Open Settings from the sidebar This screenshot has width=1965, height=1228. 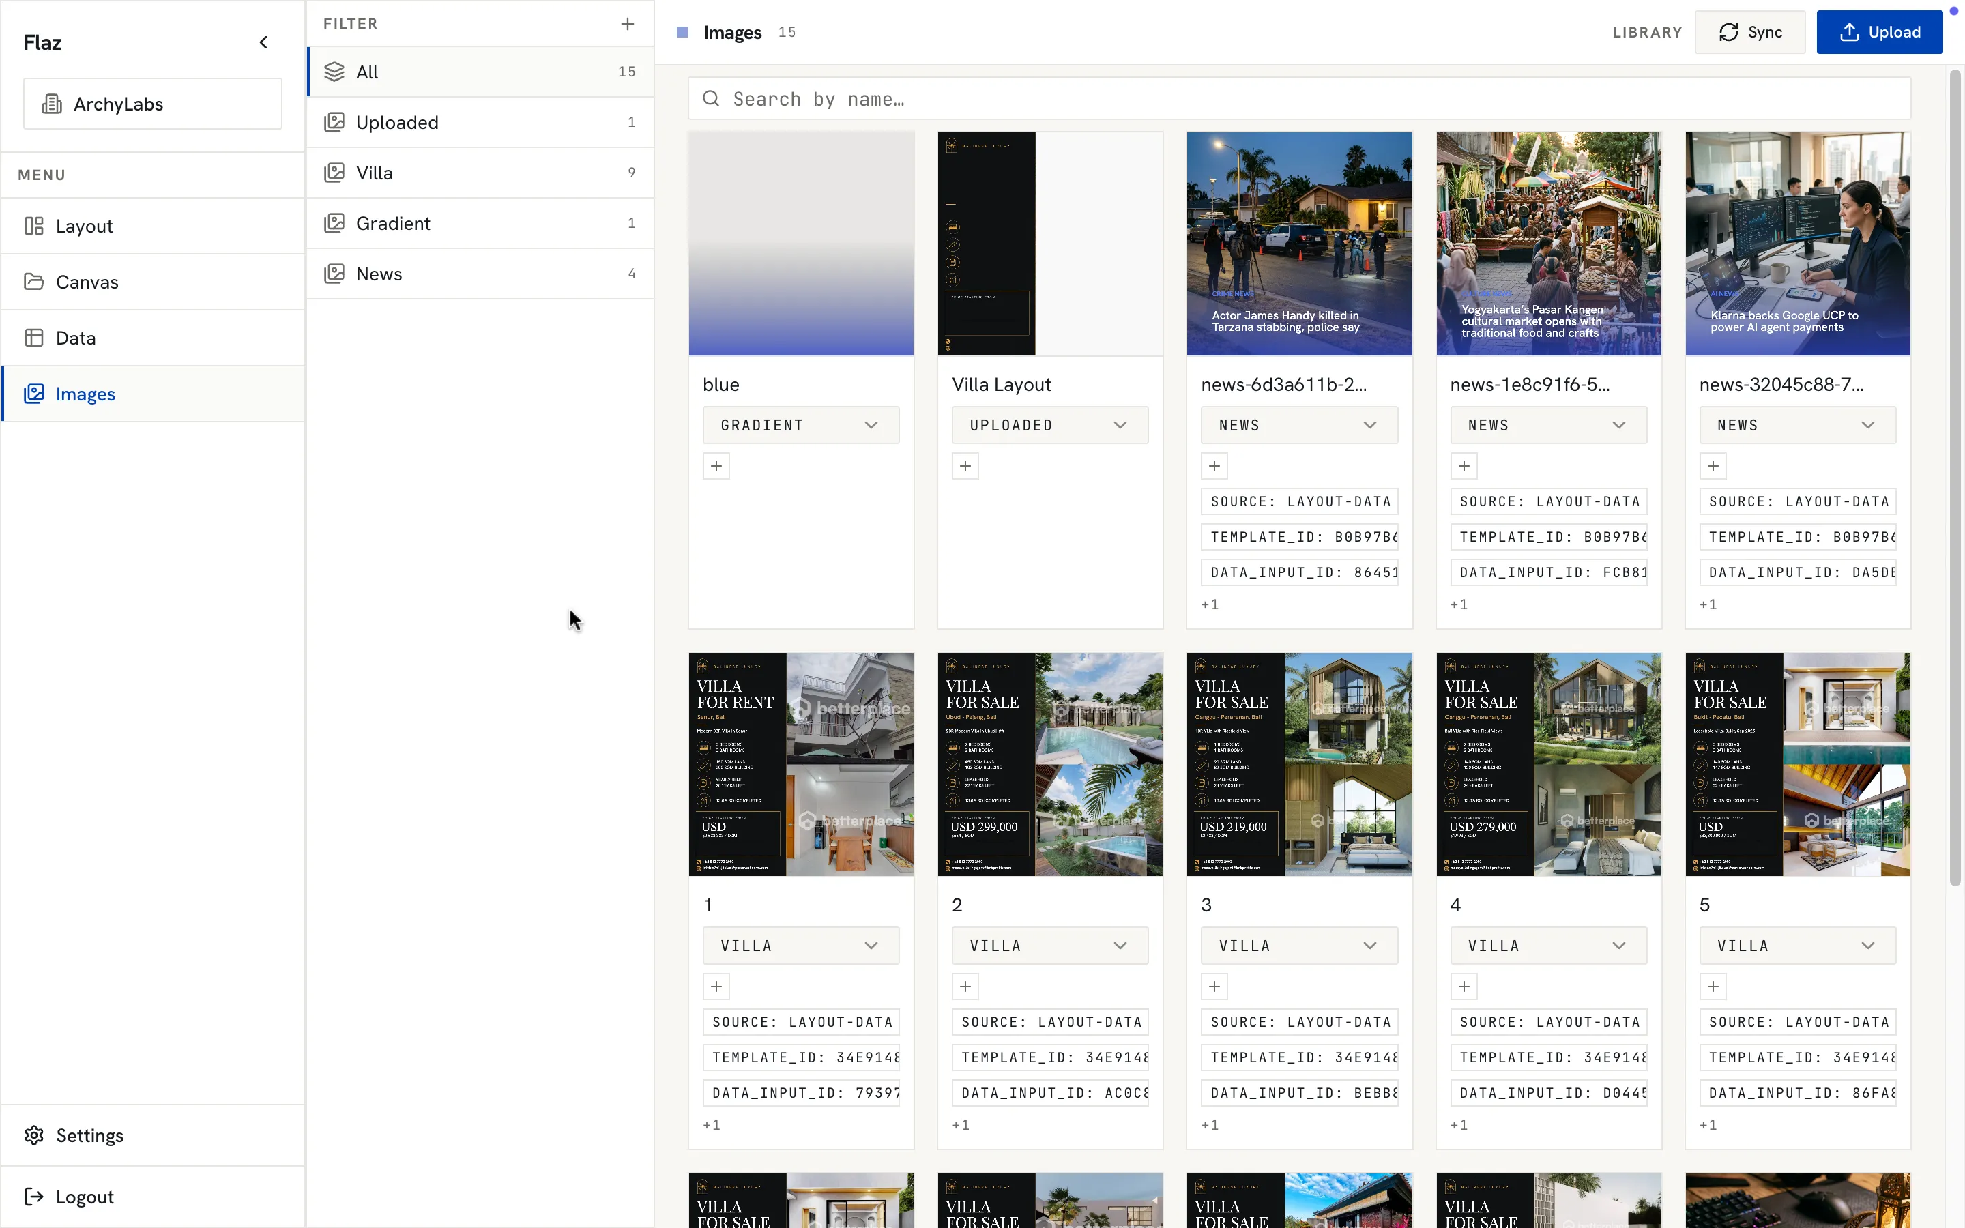153,1135
